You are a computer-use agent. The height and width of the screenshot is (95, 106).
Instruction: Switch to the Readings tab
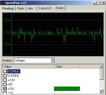8,8
